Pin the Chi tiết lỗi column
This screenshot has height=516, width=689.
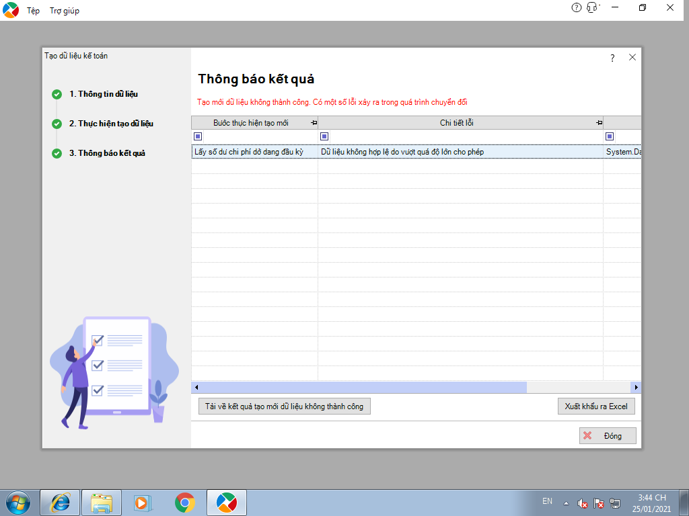coord(599,123)
